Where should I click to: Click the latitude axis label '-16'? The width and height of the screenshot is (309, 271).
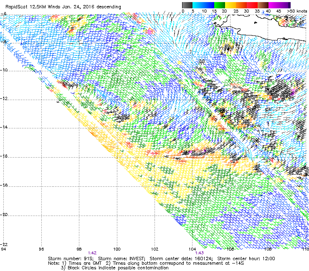4,156
